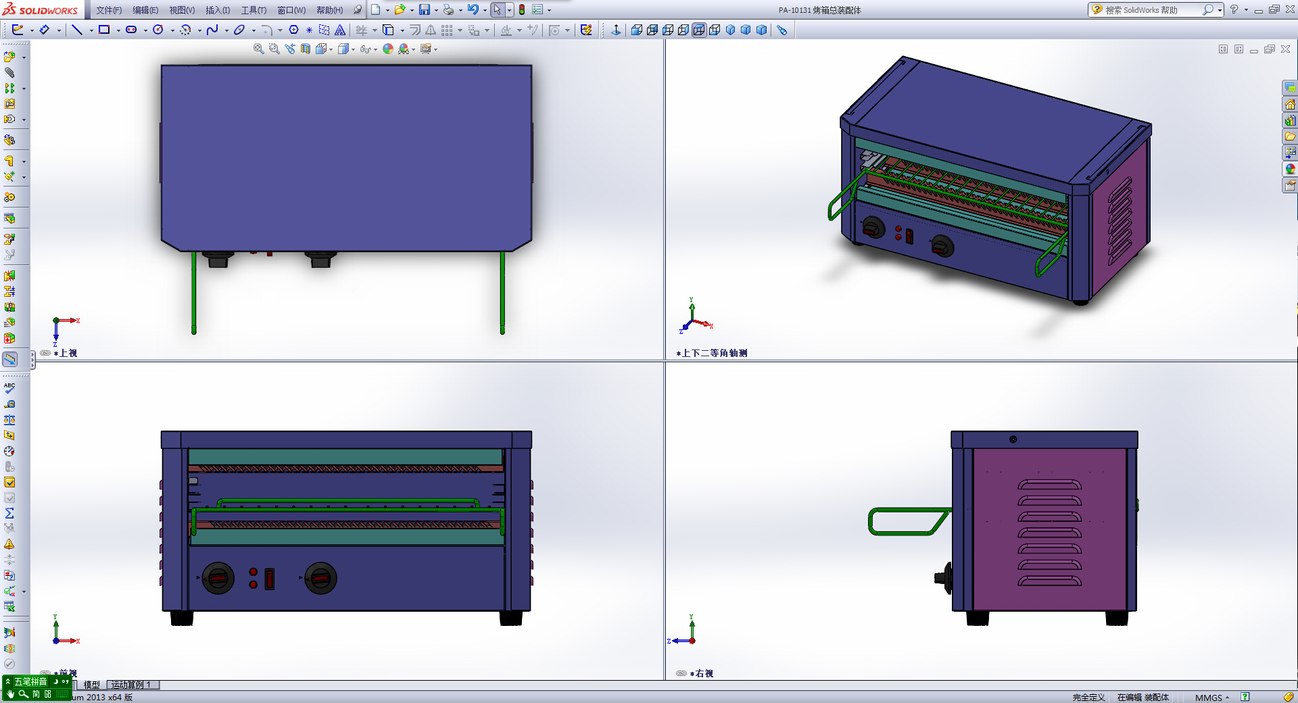
Task: Select the Line sketch tool
Action: click(77, 30)
